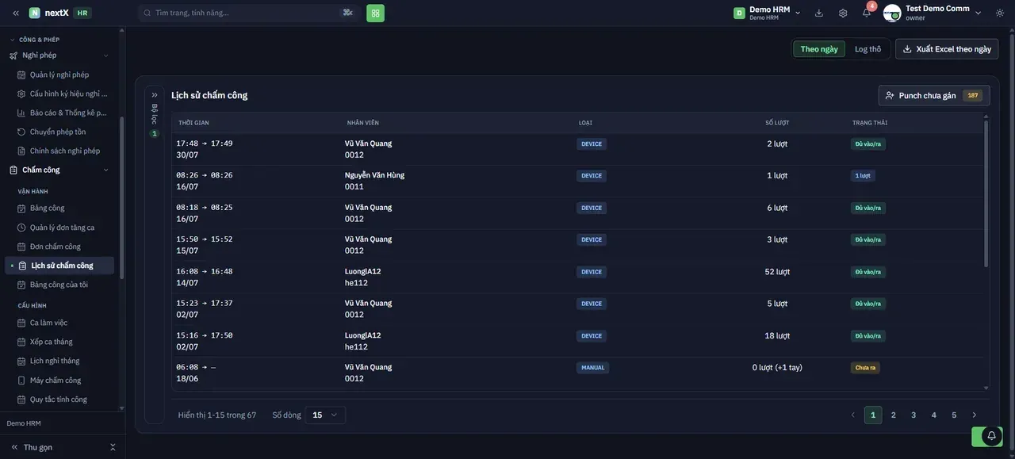
Task: Open settings via the gear icon
Action: tap(843, 13)
